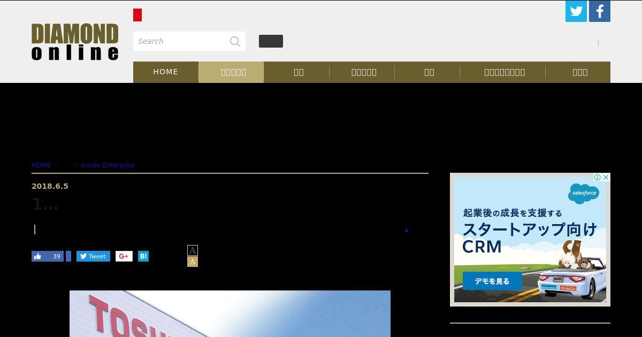Share the article with the Tweet button
Image resolution: width=642 pixels, height=337 pixels.
point(93,256)
